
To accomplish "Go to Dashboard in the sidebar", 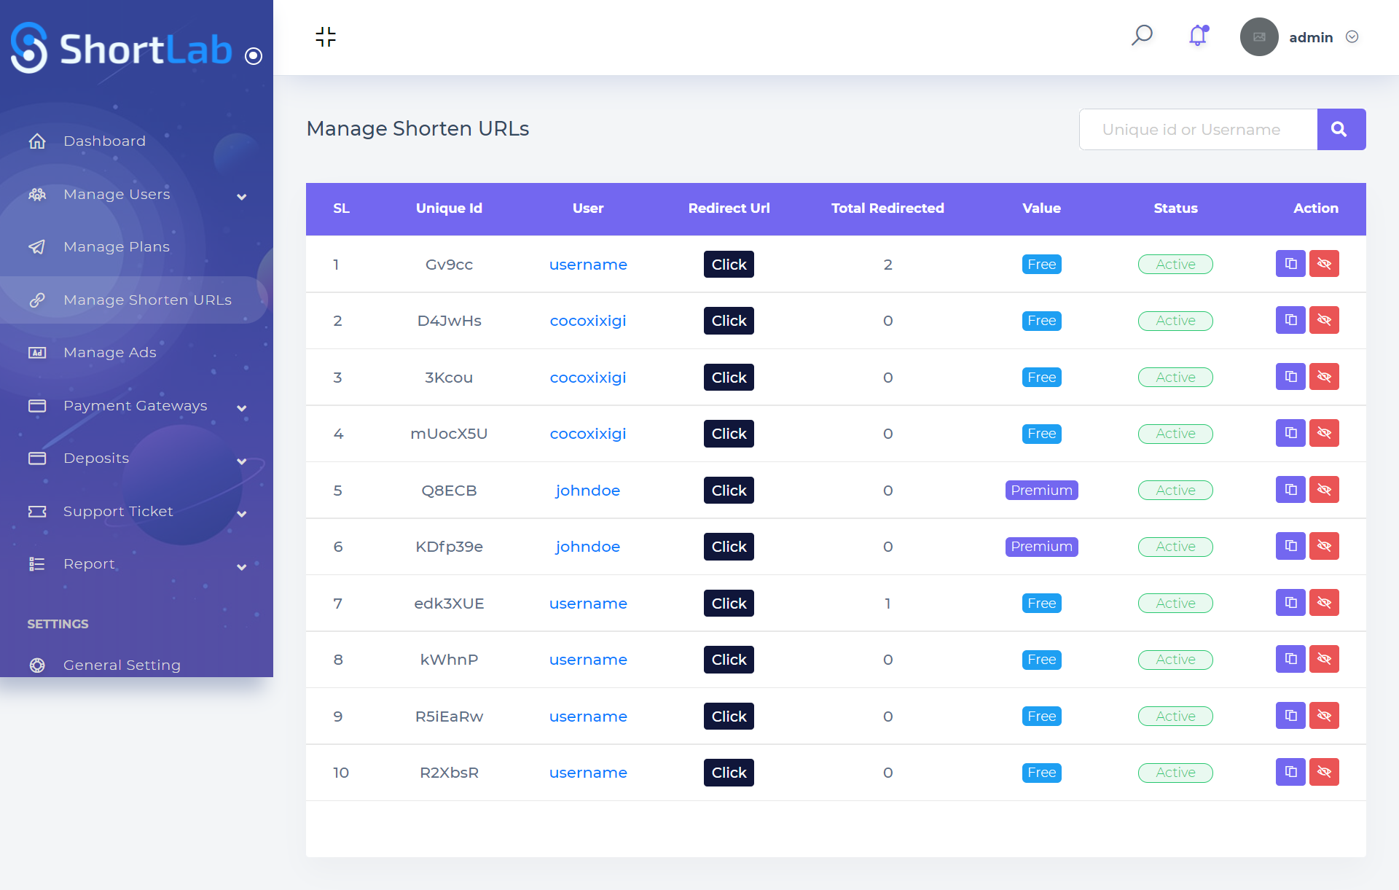I will coord(104,141).
